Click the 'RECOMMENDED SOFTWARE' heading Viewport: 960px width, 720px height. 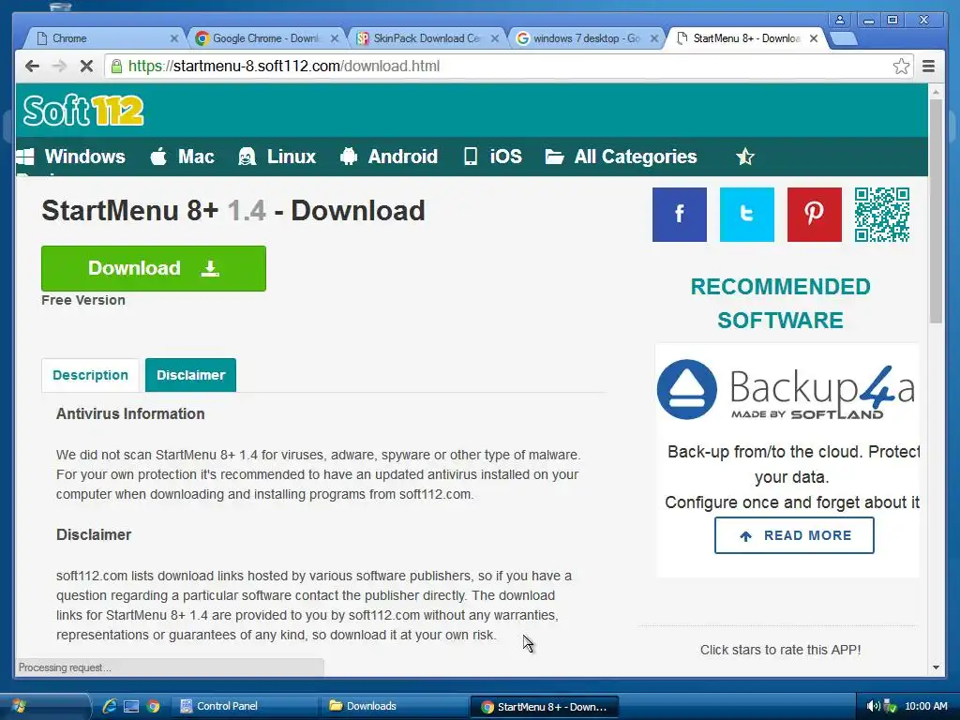[781, 304]
